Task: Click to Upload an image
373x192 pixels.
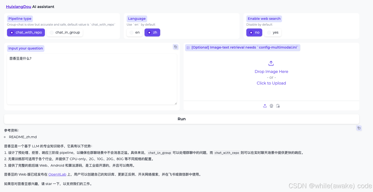Action: tap(271, 83)
